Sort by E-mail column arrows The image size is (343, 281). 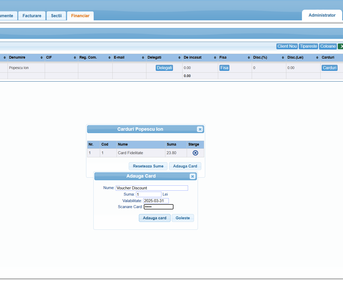point(143,58)
